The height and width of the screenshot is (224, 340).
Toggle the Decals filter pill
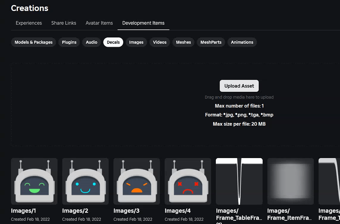coord(113,42)
